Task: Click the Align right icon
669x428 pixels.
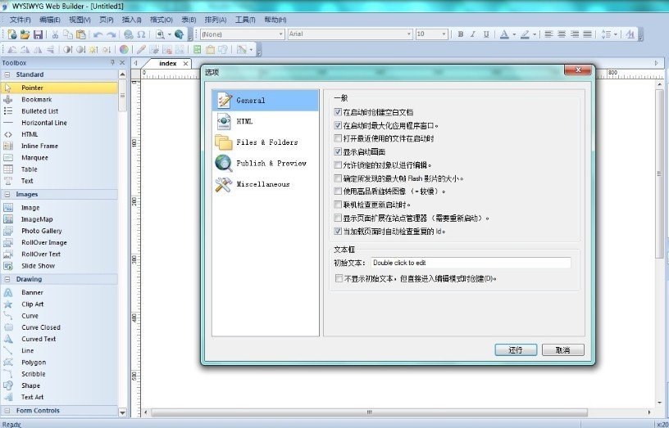Action: click(575, 34)
